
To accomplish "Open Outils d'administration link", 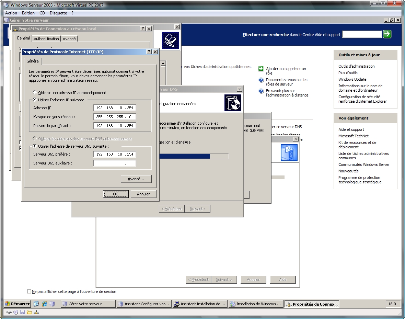I will pos(357,66).
